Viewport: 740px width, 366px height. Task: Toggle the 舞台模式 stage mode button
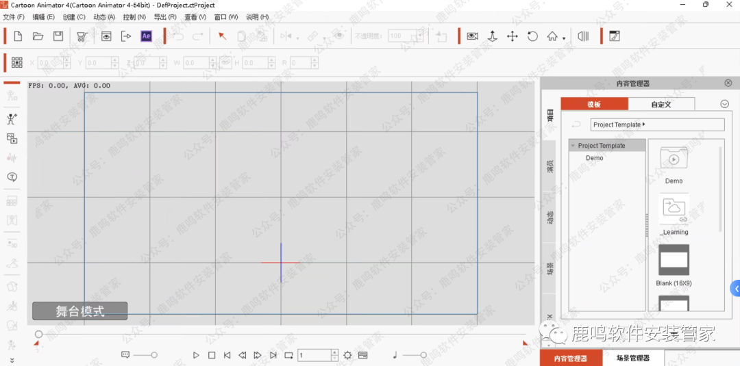coord(79,311)
